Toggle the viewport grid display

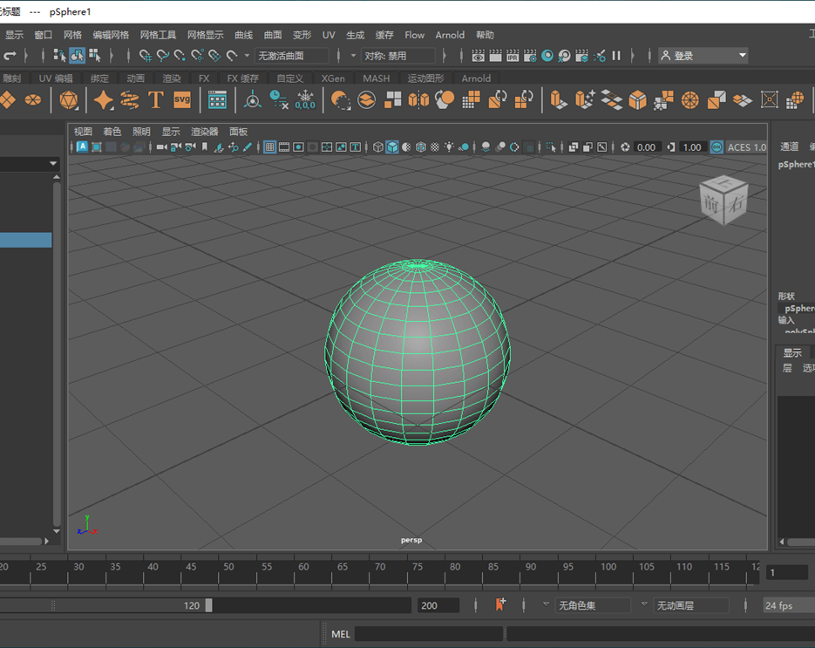pyautogui.click(x=269, y=147)
